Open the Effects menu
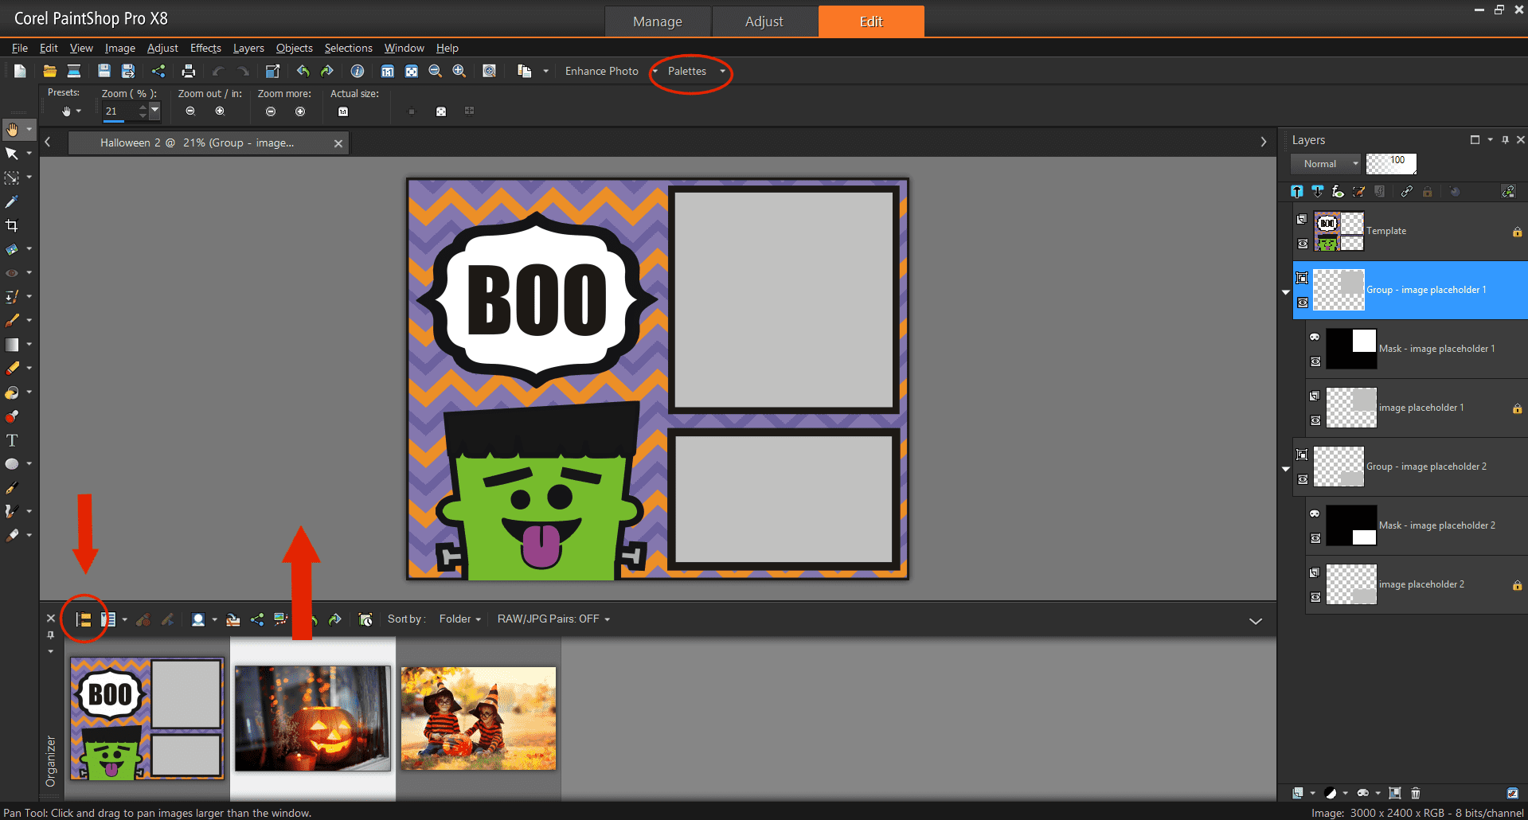 tap(205, 48)
